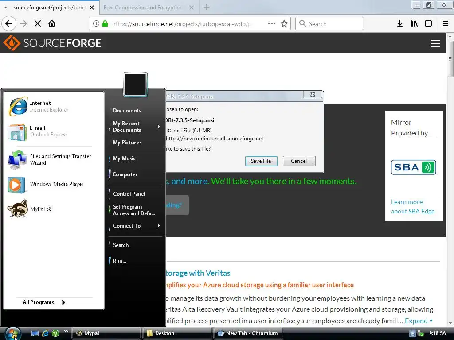Screen dimensions: 454x340
Task: Open Documents in Start menu
Action: [127, 110]
